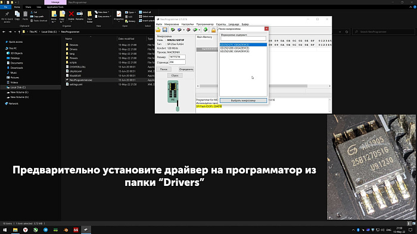Click the green read chip icon
The width and height of the screenshot is (417, 234).
click(x=173, y=30)
